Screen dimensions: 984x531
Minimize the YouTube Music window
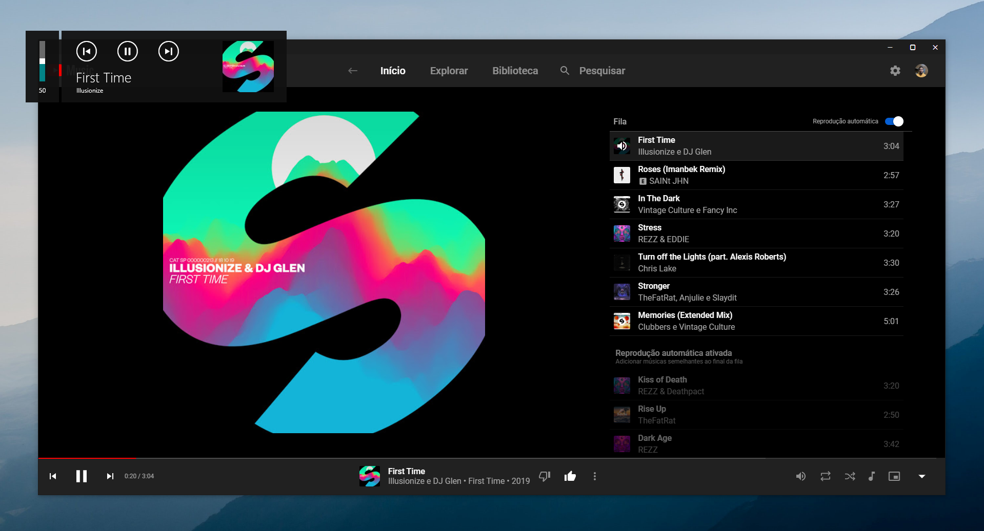(890, 47)
